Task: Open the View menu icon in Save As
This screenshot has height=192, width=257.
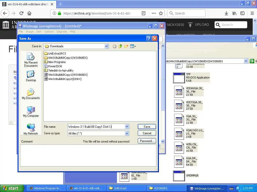Action: (133, 46)
